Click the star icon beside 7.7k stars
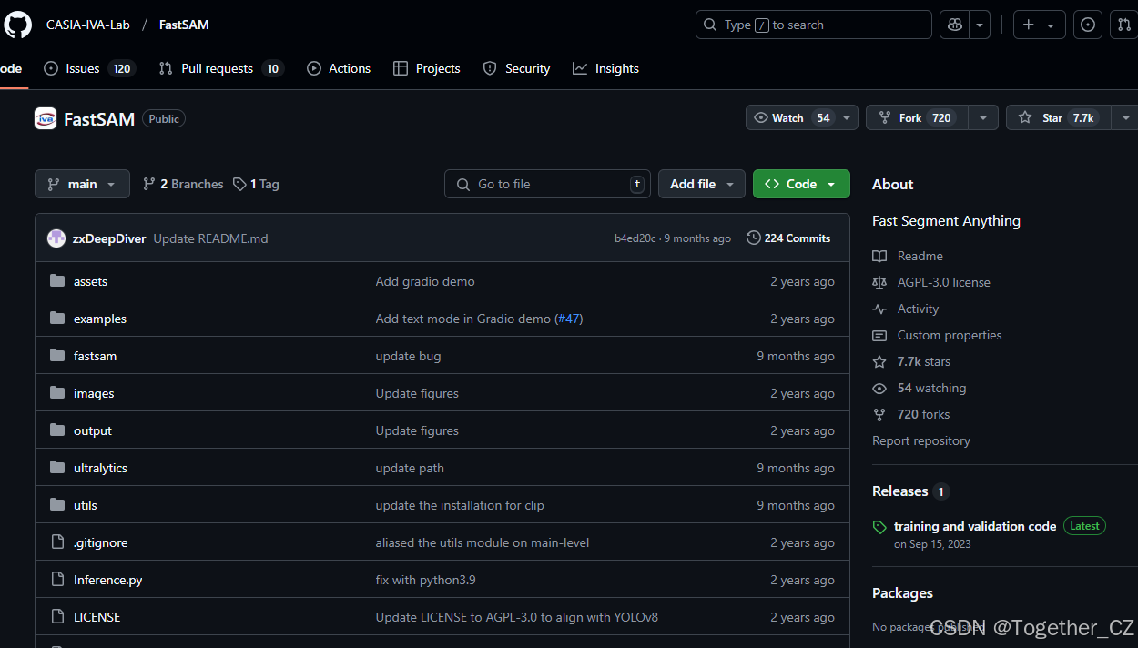The width and height of the screenshot is (1138, 648). (879, 361)
